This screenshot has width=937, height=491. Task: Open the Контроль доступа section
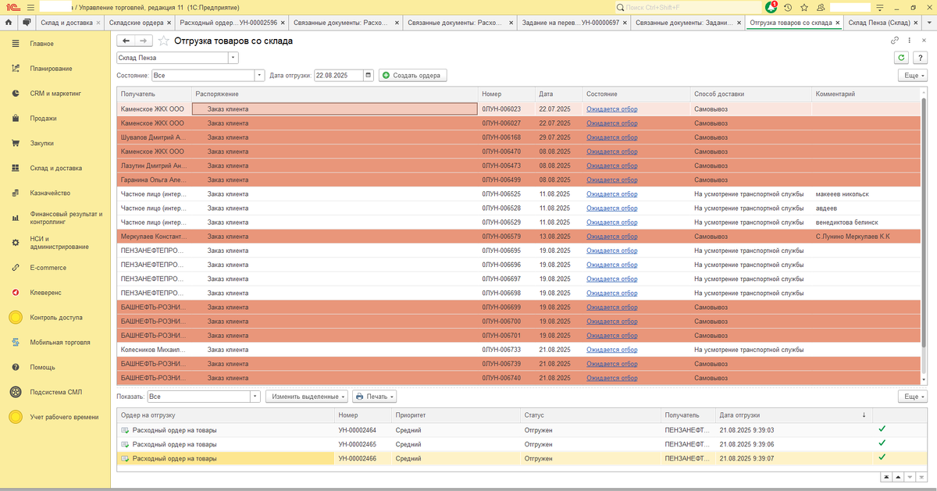(55, 318)
